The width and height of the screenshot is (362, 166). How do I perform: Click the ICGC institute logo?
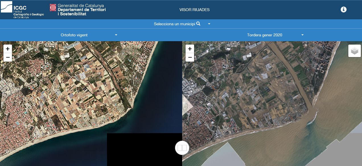point(22,10)
